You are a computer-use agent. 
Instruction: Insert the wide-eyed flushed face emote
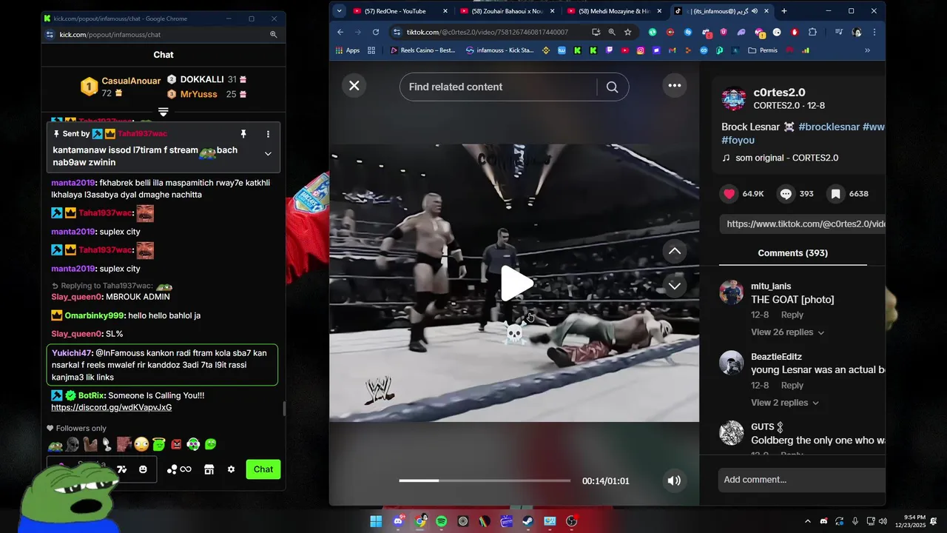point(141,444)
